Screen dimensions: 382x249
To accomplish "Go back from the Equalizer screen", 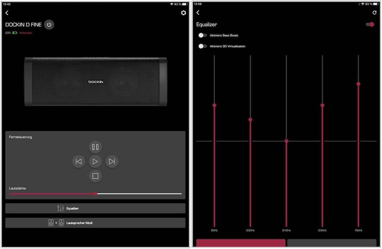I will [198, 13].
